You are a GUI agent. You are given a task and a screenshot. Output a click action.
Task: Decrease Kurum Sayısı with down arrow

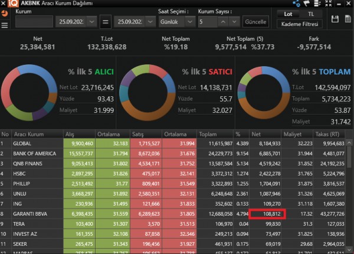(x=234, y=22)
